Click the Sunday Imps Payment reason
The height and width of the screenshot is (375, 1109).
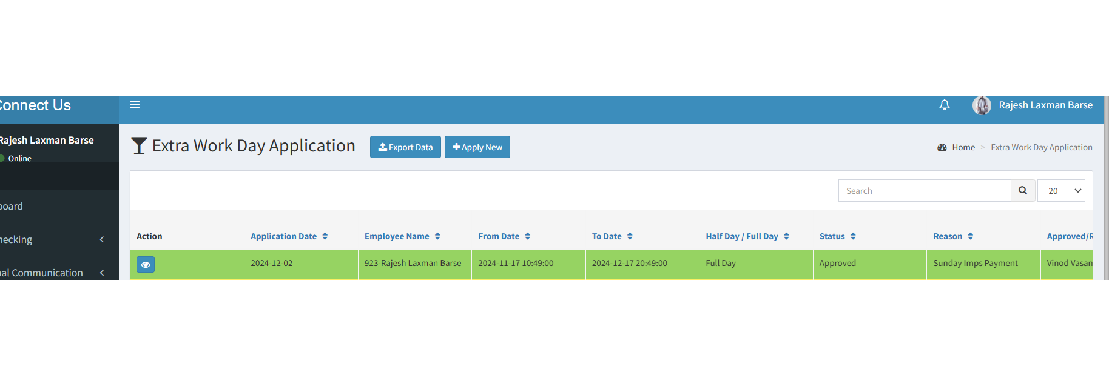976,263
